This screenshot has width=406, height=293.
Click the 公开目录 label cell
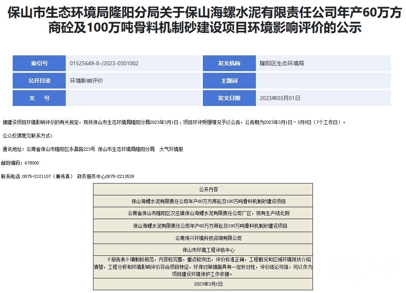(39, 81)
